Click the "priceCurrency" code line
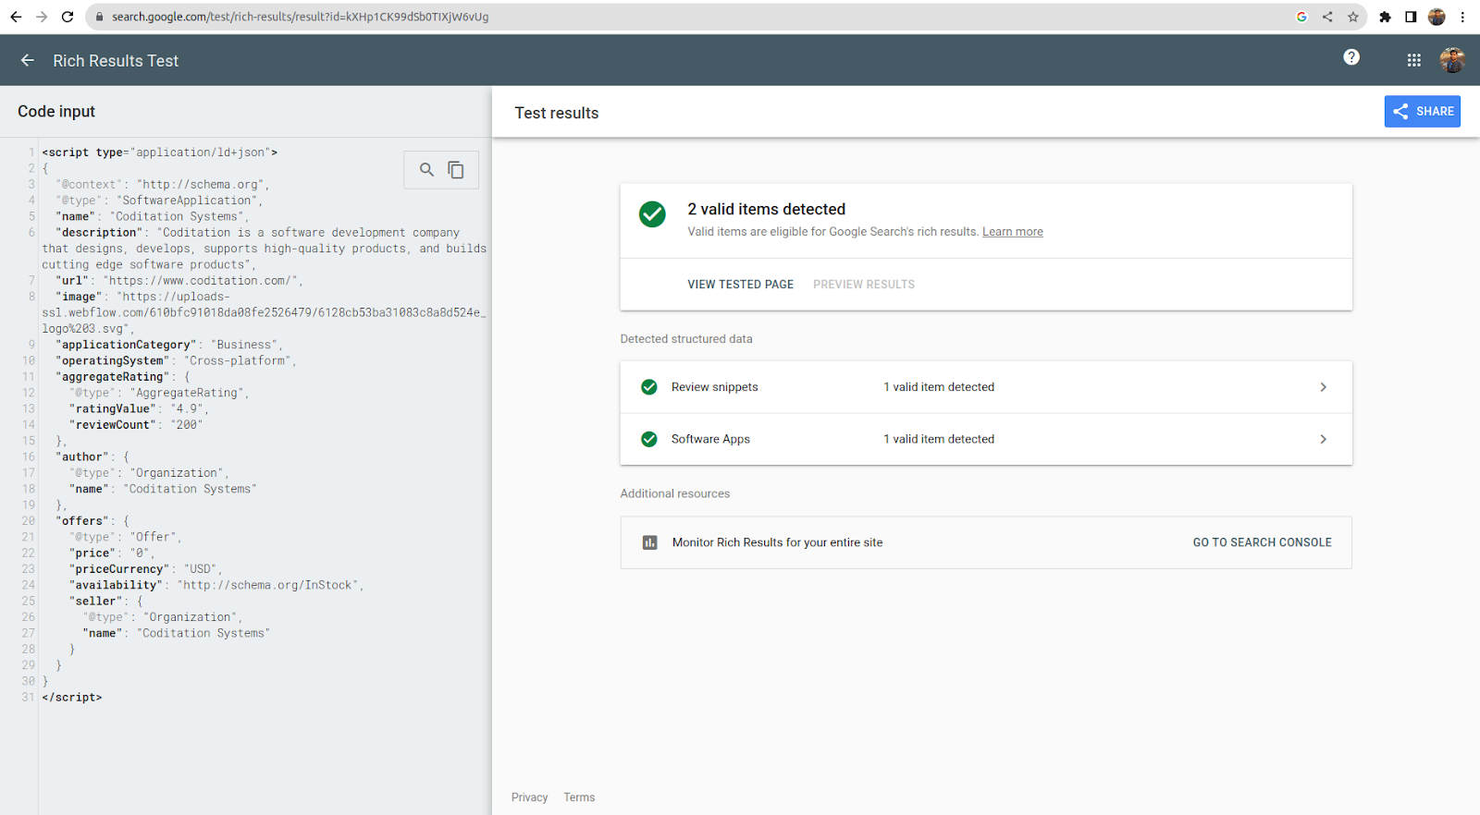This screenshot has width=1480, height=815. click(x=145, y=569)
